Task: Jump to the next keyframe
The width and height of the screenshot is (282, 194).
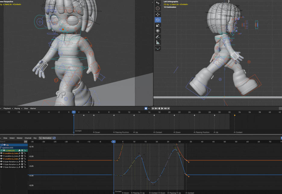Action: pos(165,108)
